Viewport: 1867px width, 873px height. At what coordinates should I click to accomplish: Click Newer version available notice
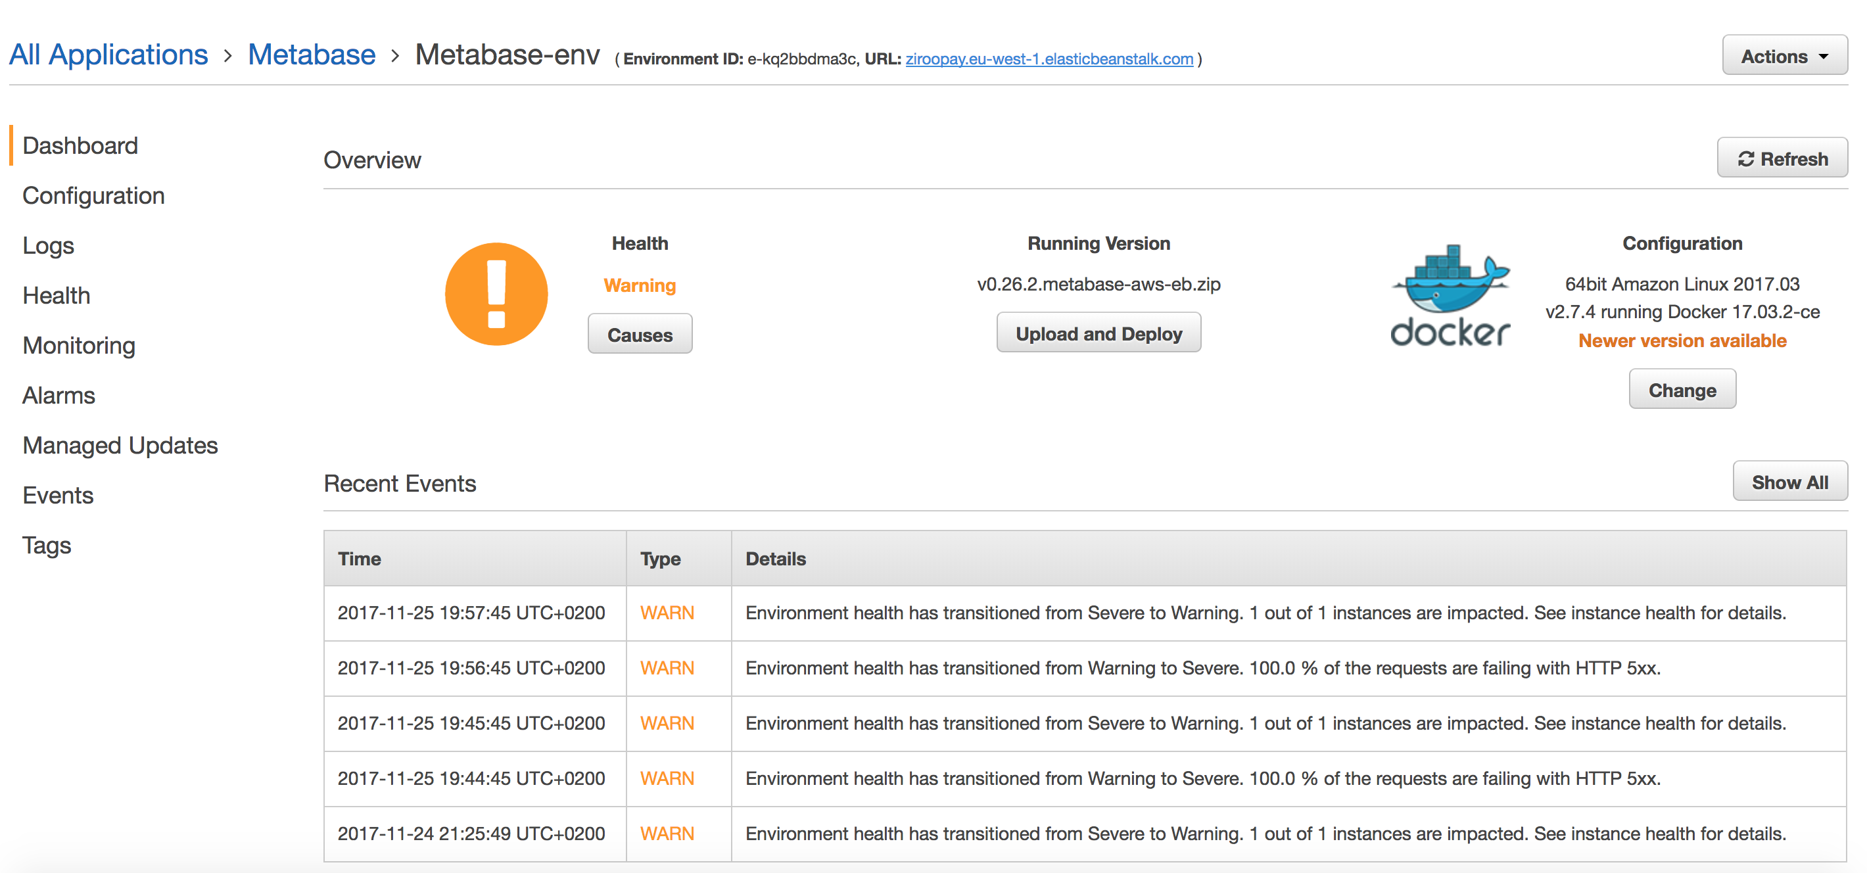[1682, 341]
